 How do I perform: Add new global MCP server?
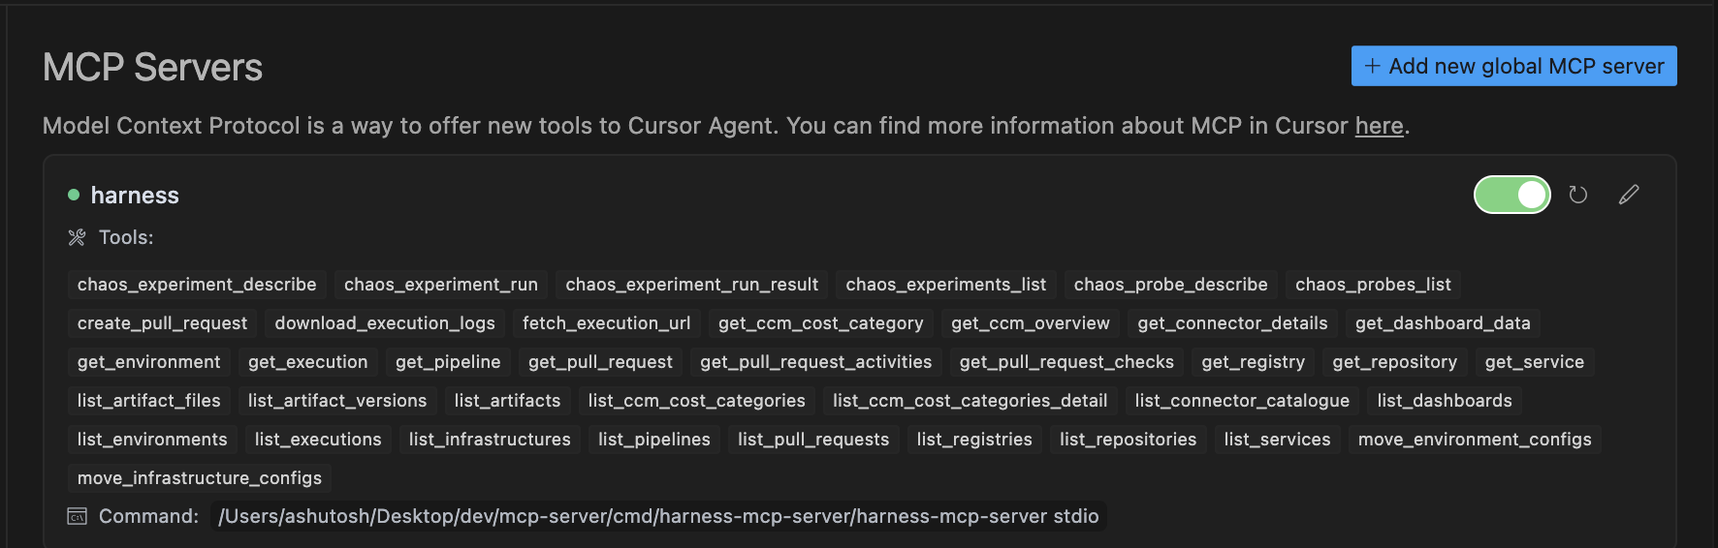(1514, 66)
